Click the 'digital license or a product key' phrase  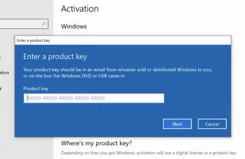(205, 153)
